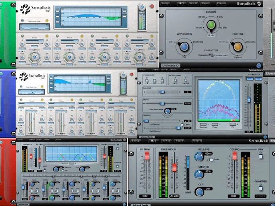Toggle the left phase invert switch in StereoTools
Image resolution: width=275 pixels, height=206 pixels.
[147, 81]
